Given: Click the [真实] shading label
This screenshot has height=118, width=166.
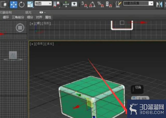Looking at the screenshot, I should (50, 44).
